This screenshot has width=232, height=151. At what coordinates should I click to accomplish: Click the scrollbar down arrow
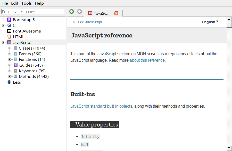tap(229, 148)
